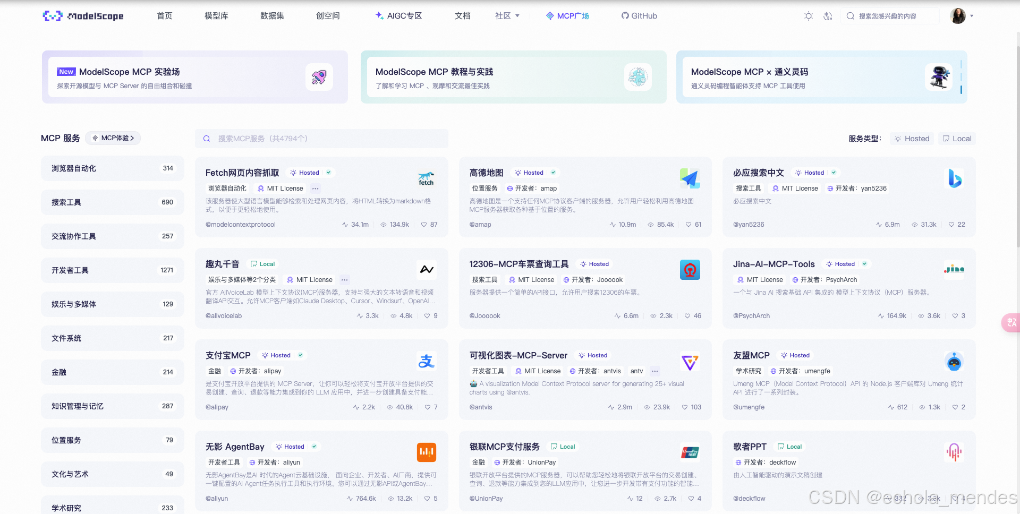Click 12306 railway logo icon

coord(690,270)
